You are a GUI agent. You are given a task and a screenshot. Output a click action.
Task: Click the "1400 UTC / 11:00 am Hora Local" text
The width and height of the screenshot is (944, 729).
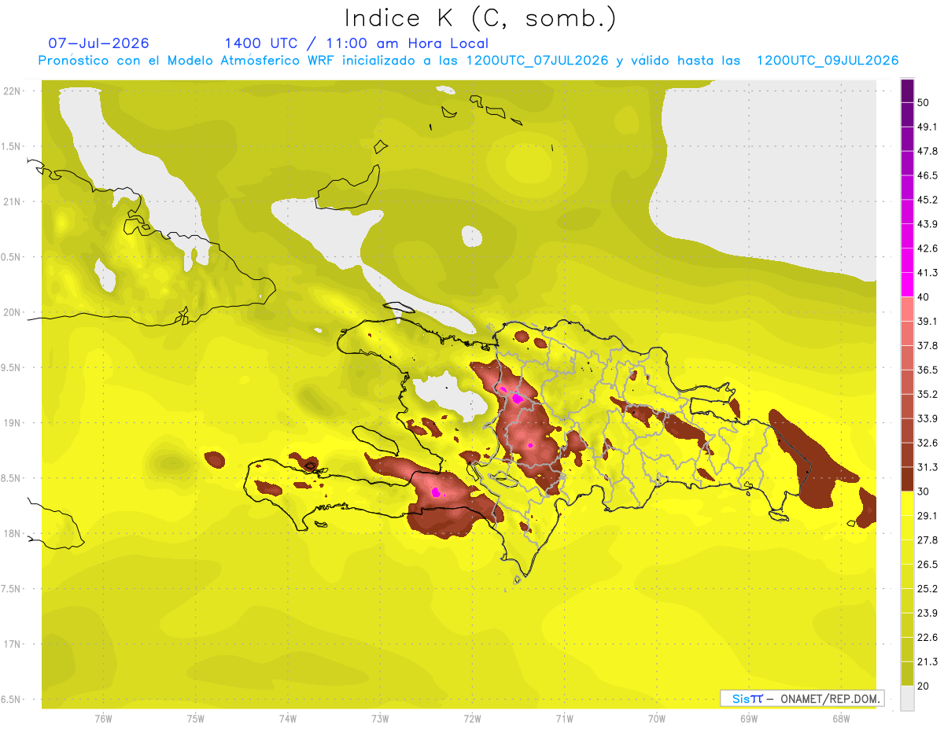[x=356, y=44]
